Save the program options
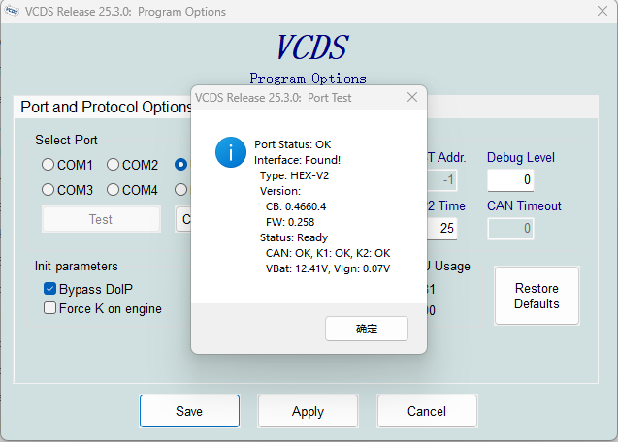Screen dimensions: 618x442 189,411
